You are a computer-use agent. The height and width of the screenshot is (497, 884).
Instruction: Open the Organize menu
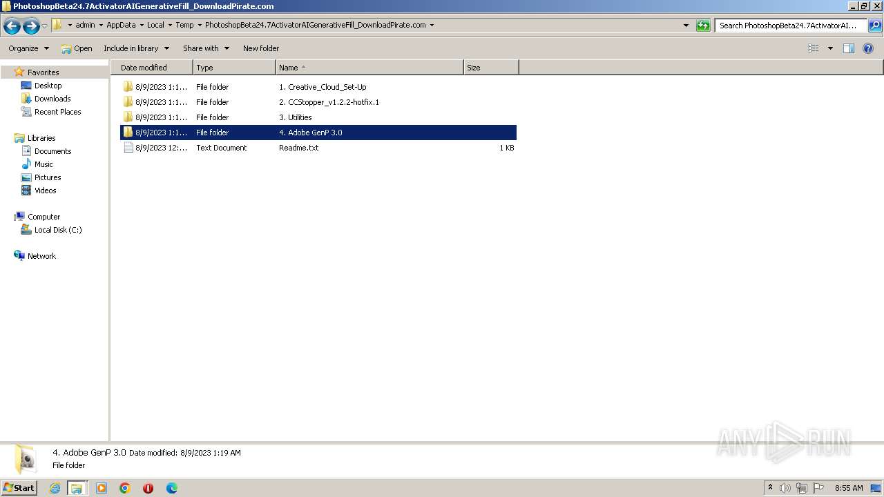pyautogui.click(x=28, y=48)
